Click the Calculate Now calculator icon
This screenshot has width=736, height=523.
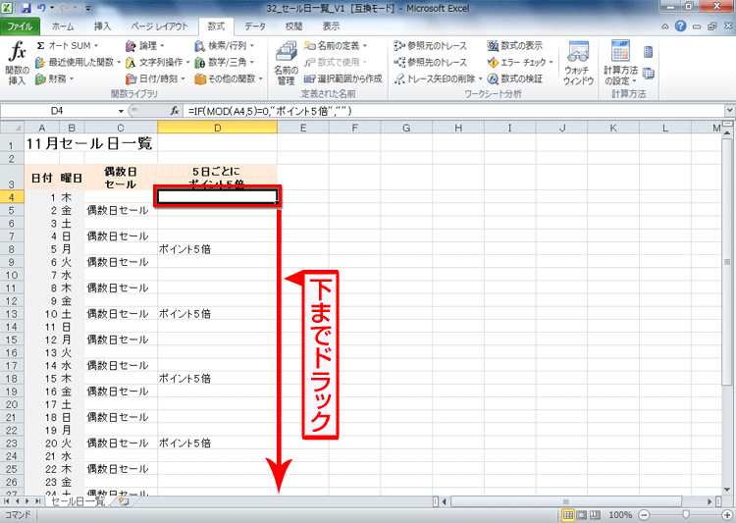649,52
